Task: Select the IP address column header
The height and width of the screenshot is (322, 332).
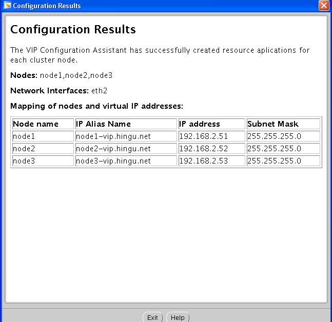Action: 211,124
